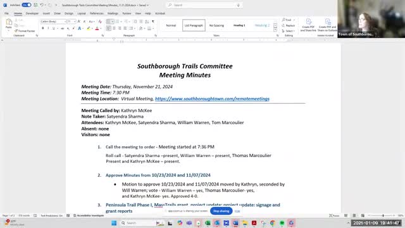Apply yellow text highlight color
Screen dimensions: 405x228
[x=89, y=28]
